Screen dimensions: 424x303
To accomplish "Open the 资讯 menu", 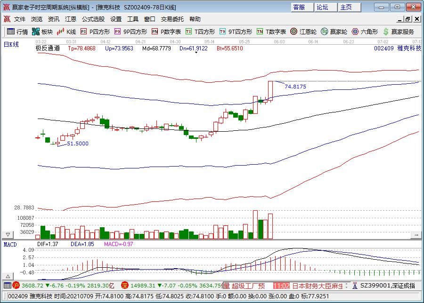I will click(53, 19).
